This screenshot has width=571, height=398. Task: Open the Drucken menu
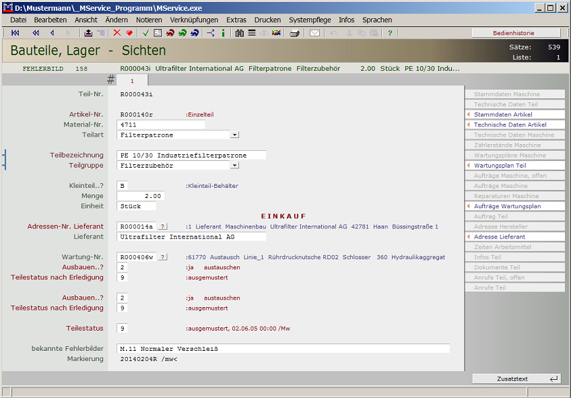(x=267, y=20)
